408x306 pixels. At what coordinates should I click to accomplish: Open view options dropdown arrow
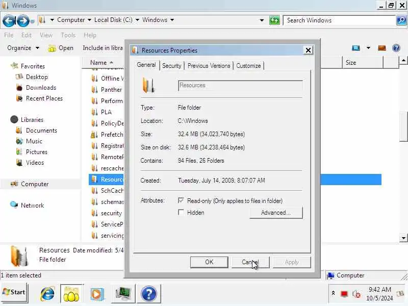click(368, 48)
